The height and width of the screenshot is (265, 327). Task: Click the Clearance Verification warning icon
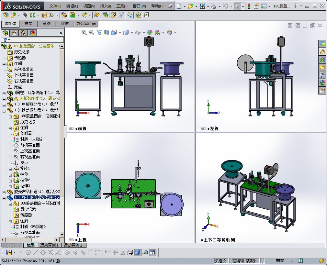click(x=138, y=15)
